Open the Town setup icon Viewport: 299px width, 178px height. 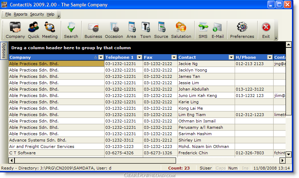tap(146, 30)
